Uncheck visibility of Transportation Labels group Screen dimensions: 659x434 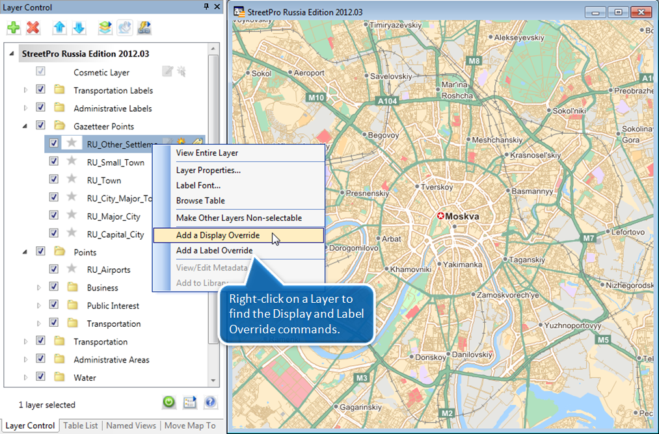40,90
